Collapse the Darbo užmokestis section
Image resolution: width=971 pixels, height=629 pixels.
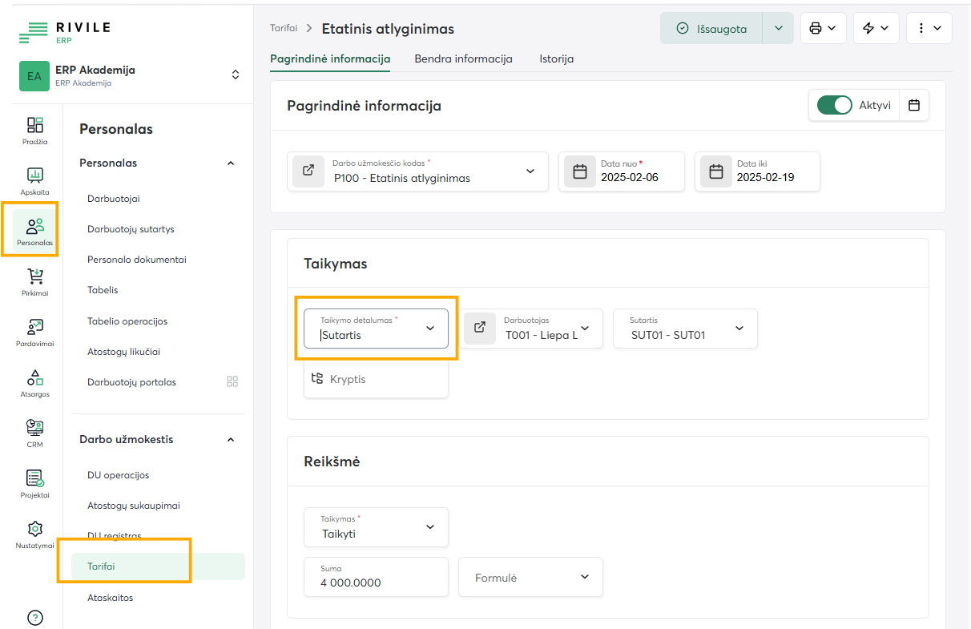pyautogui.click(x=231, y=440)
